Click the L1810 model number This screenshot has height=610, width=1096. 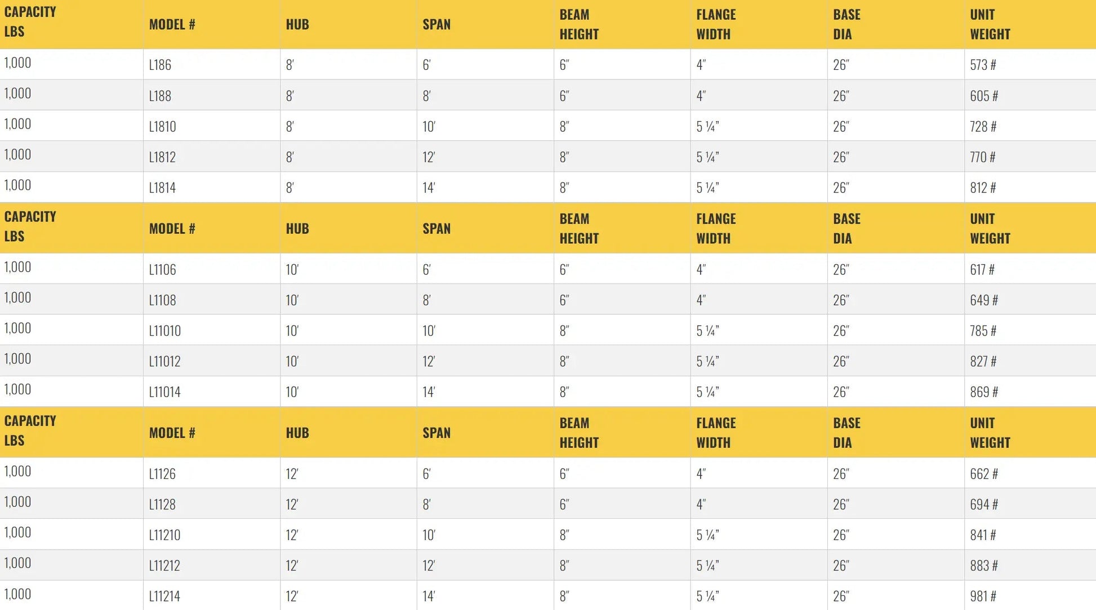coord(162,126)
